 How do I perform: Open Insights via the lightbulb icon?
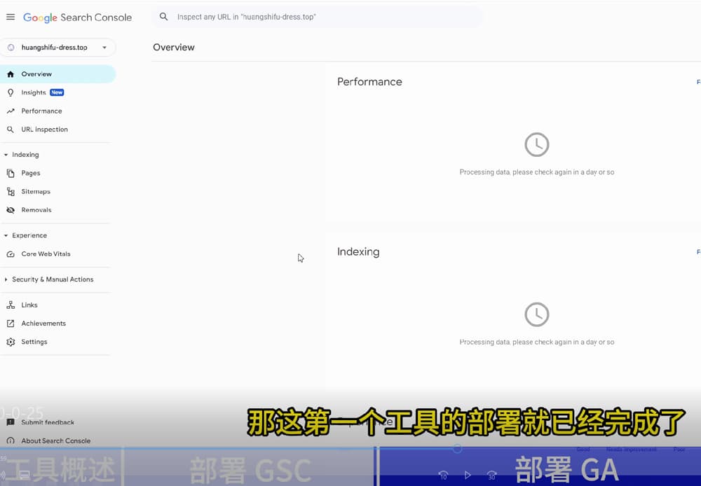tap(11, 92)
